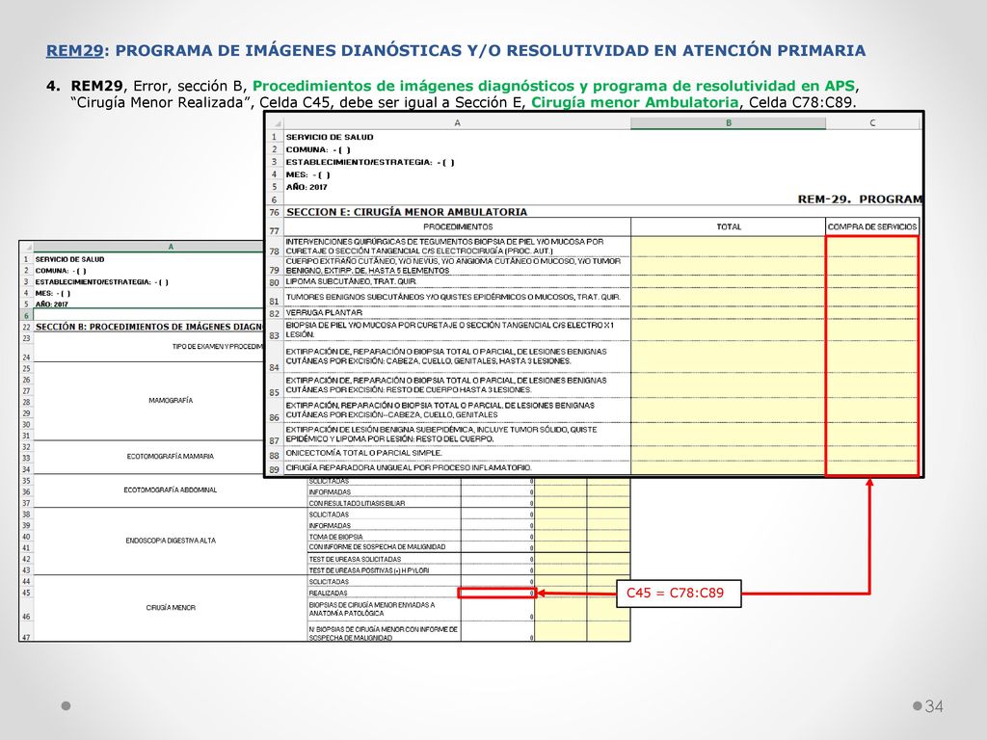Click the 'ENDOSCOPIA DIGESTIVA ALTA' cell
The height and width of the screenshot is (740, 987).
pyautogui.click(x=171, y=541)
